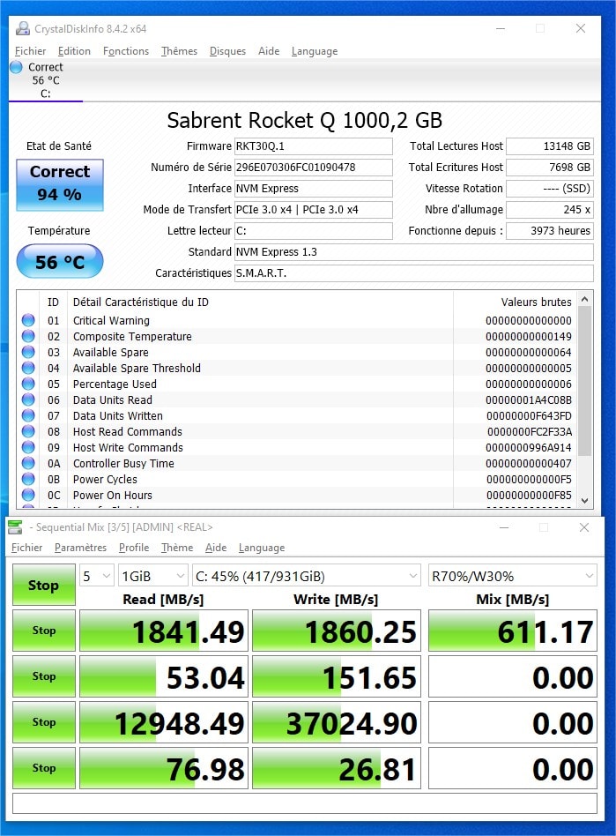Viewport: 616px width, 836px height.
Task: Expand the drive selector C: 45% (417/931GiB)
Action: [306, 577]
